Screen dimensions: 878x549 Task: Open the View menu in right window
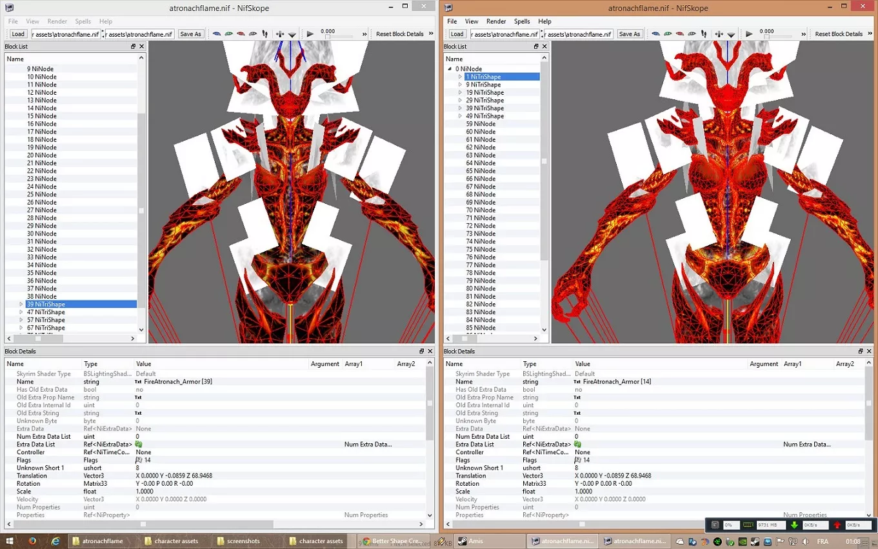click(472, 21)
